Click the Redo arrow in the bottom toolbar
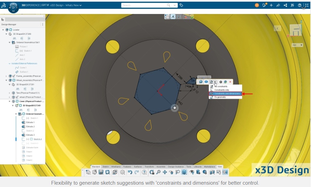This screenshot has width=311, height=187. click(x=137, y=172)
